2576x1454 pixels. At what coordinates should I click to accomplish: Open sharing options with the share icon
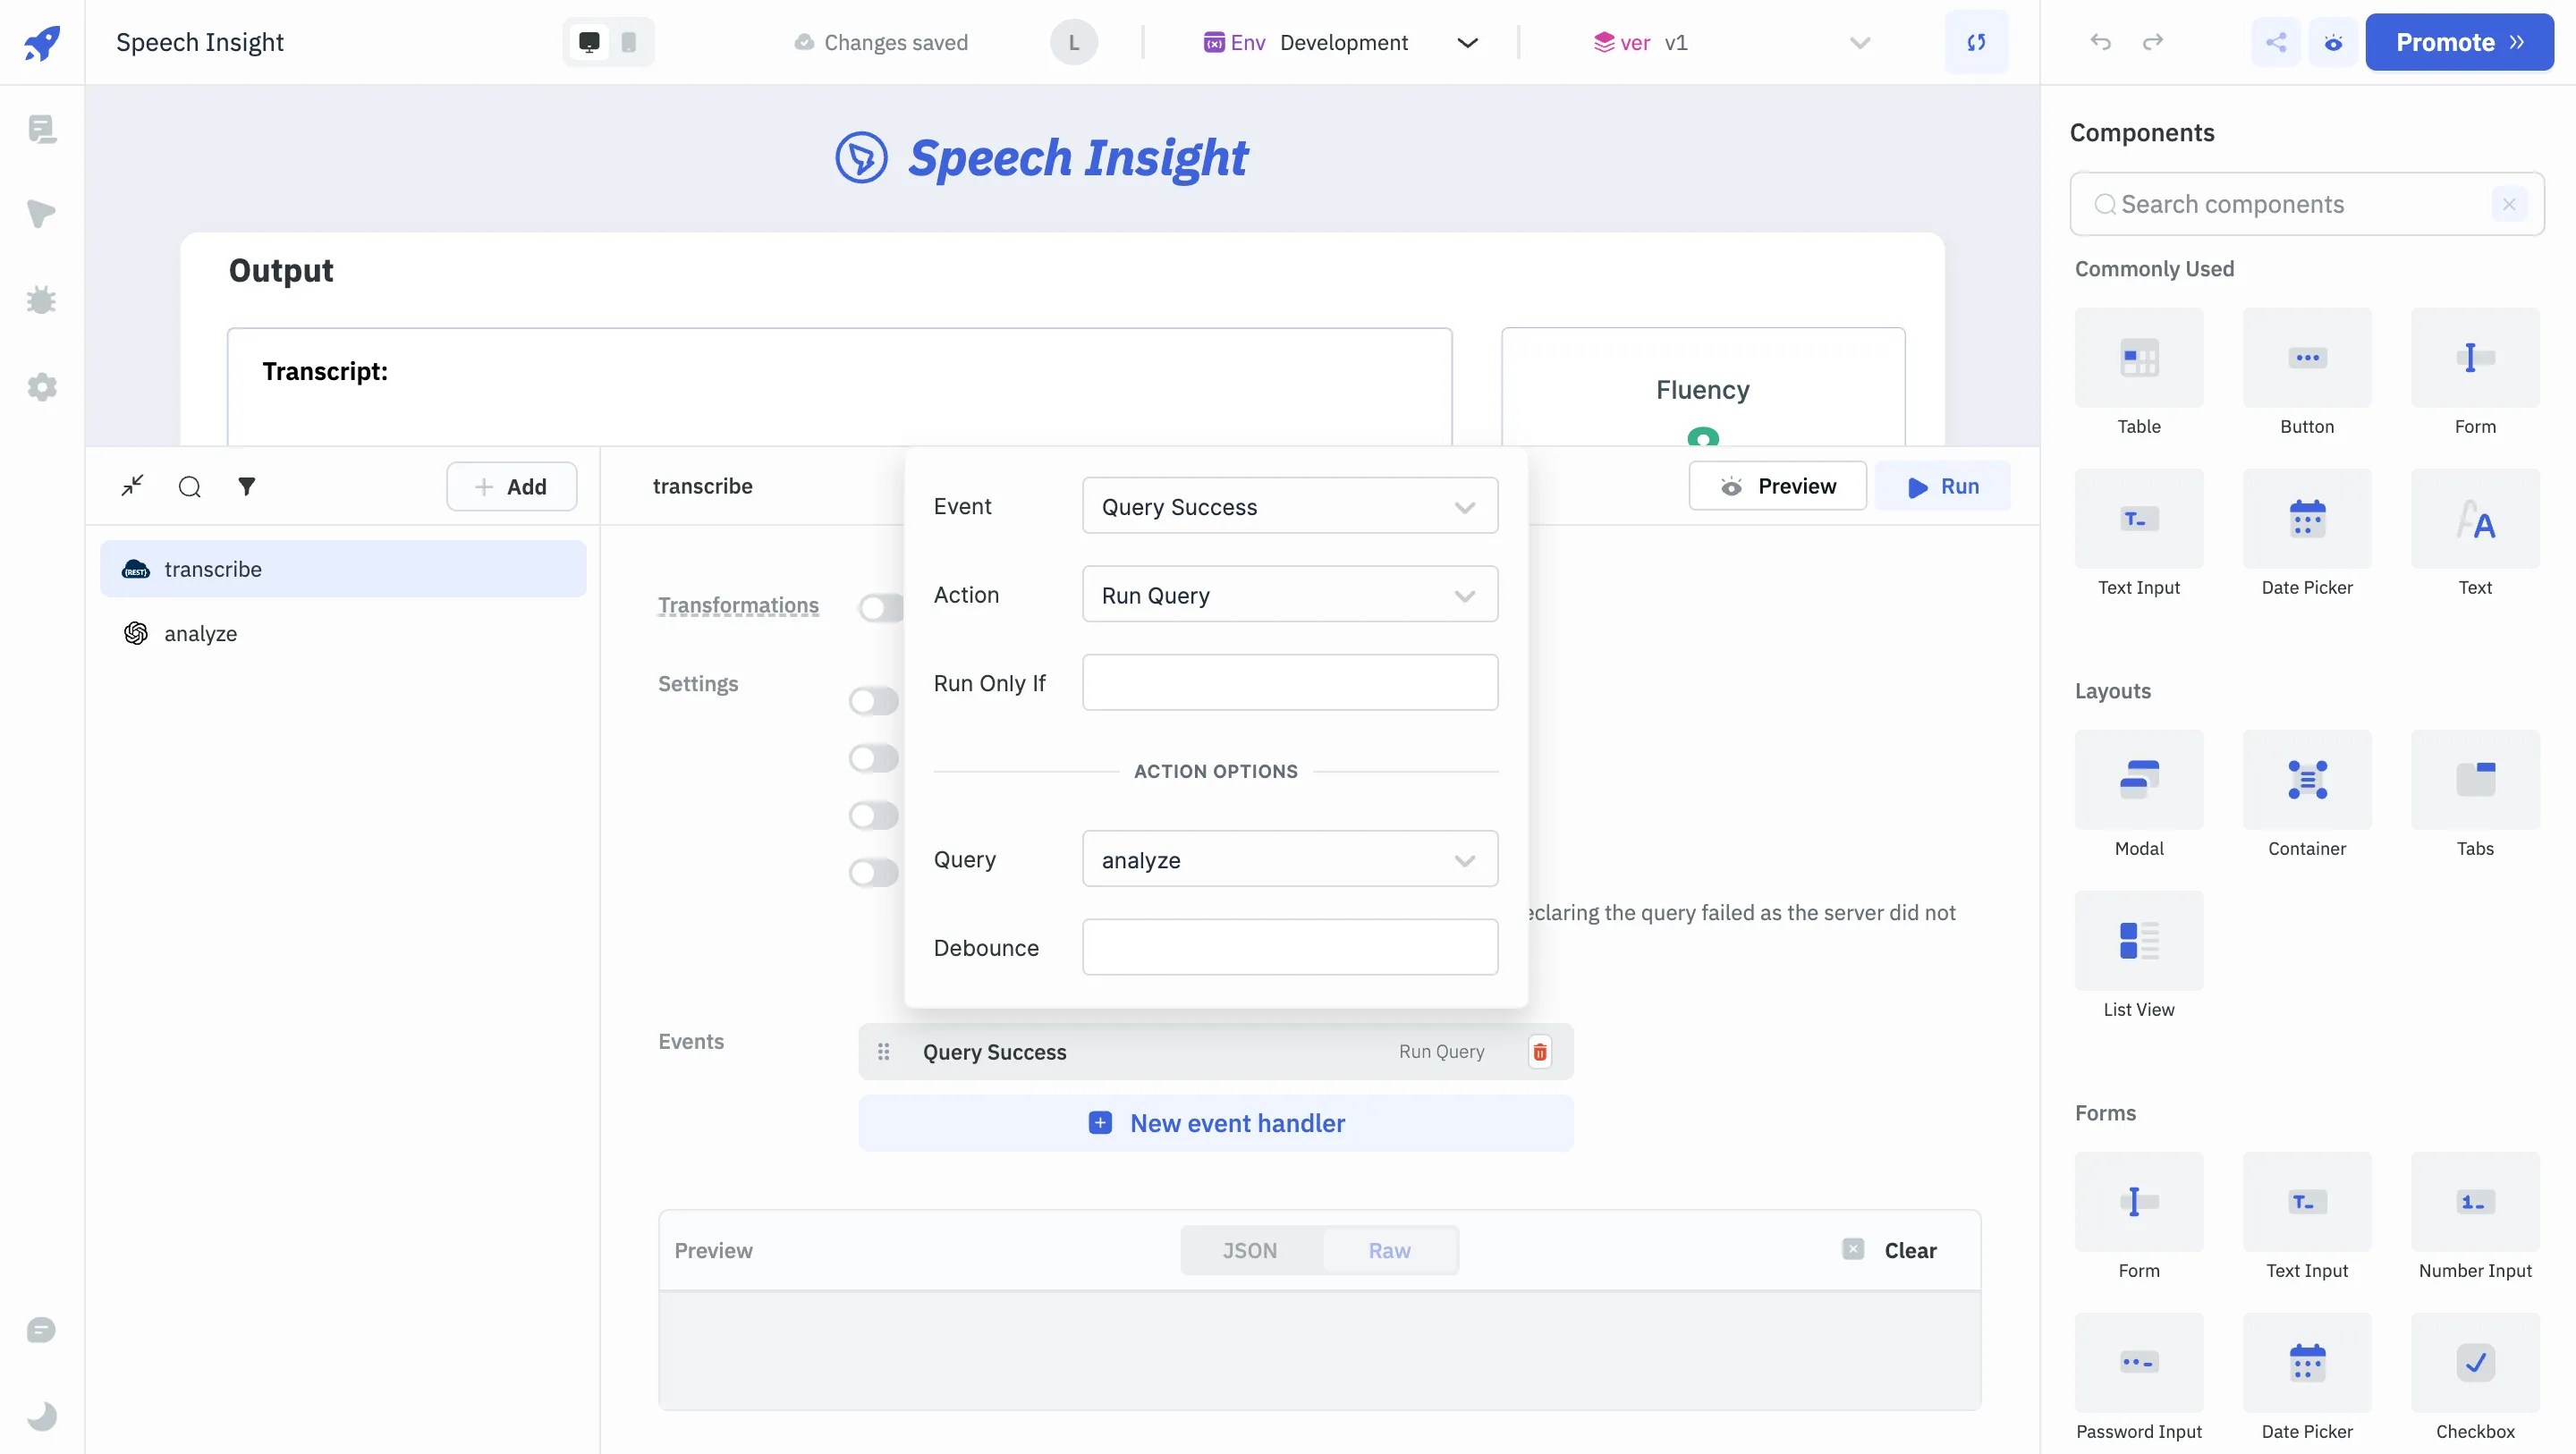click(x=2276, y=42)
